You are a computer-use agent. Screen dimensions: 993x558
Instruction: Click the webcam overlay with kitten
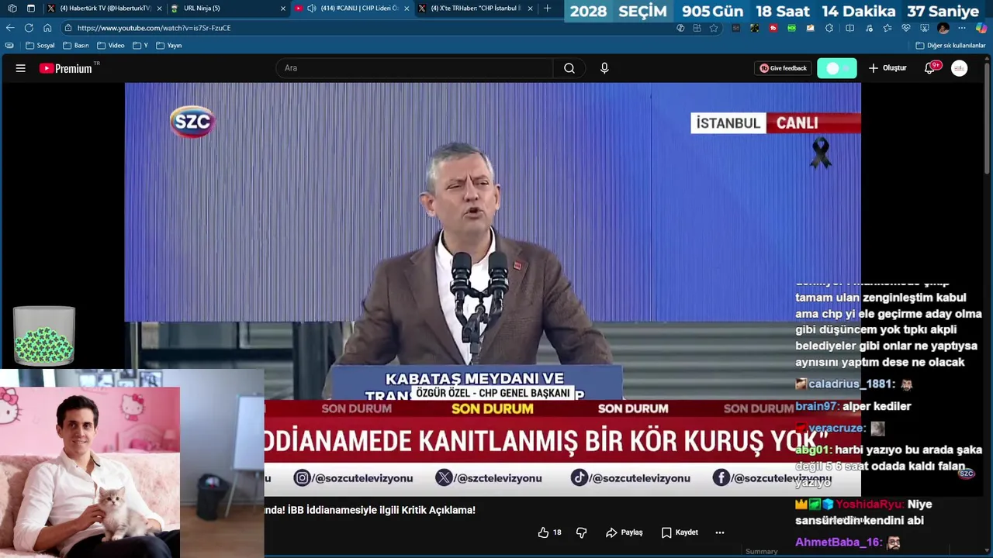[x=90, y=472]
